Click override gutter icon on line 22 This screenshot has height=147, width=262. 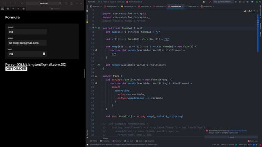pyautogui.click(x=96, y=83)
